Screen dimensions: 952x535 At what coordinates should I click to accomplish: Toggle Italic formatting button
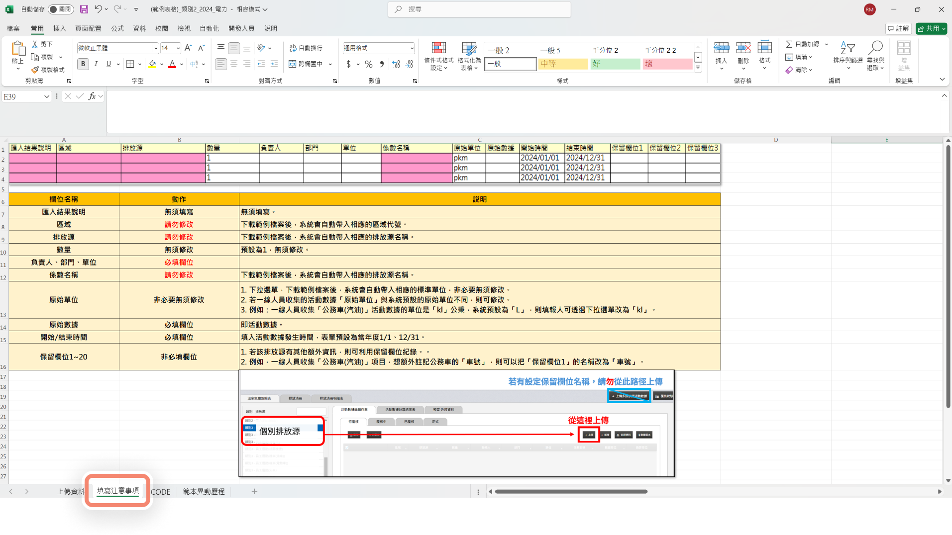point(96,64)
